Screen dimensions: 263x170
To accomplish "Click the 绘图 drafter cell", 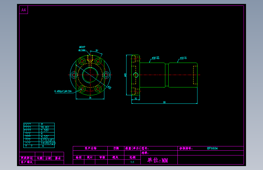I will [x=79, y=157].
